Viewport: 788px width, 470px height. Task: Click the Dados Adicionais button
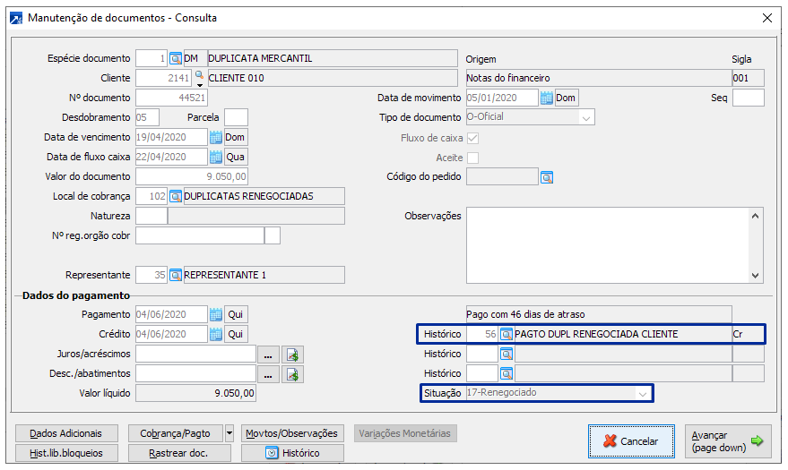click(x=66, y=433)
